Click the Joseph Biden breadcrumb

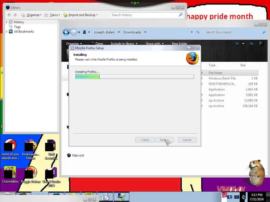click(x=104, y=32)
